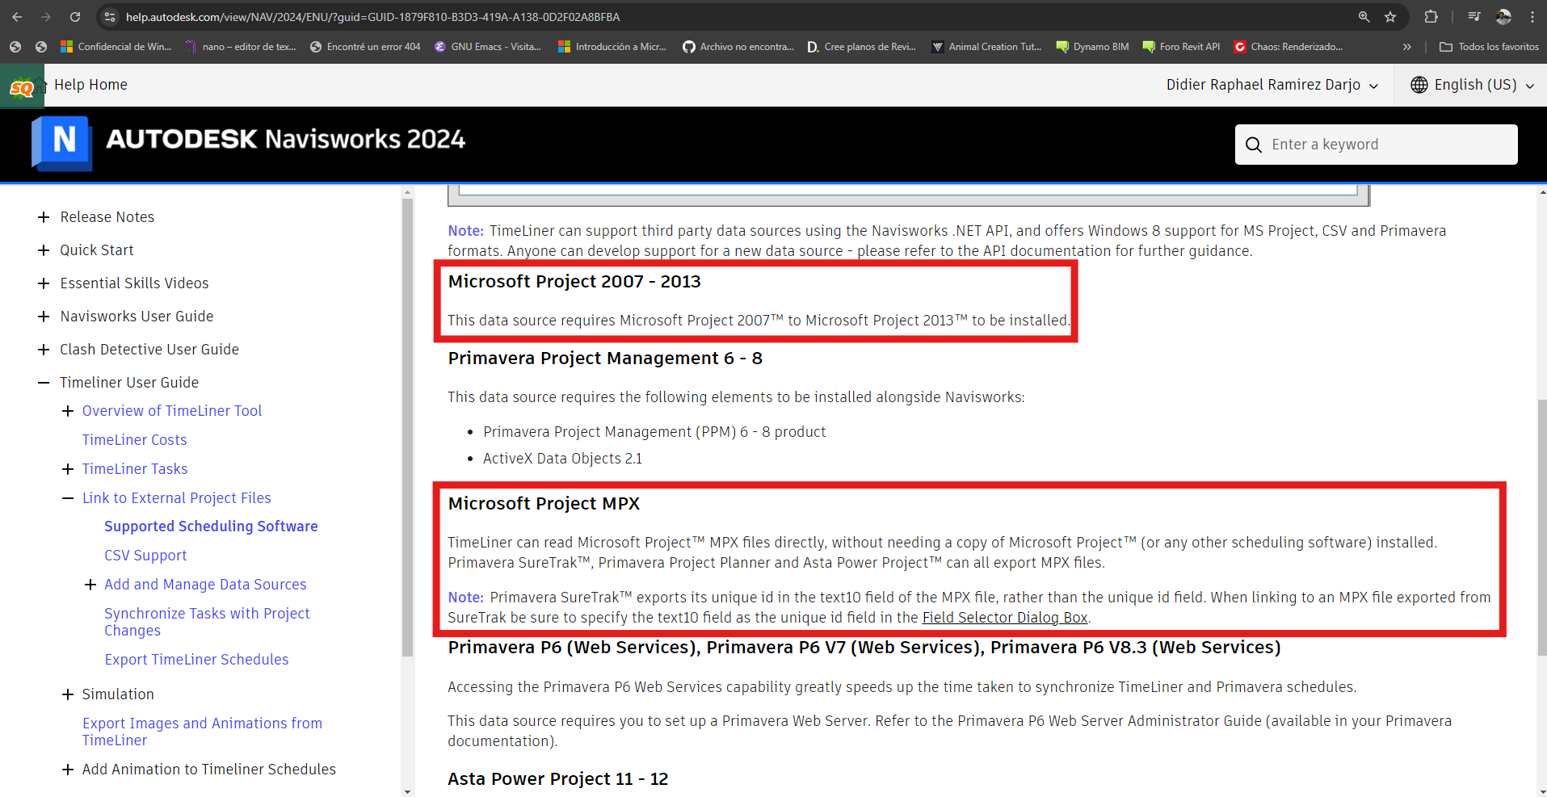The height and width of the screenshot is (797, 1547).
Task: Open the Todos los favoritos bookmarks folder
Action: [1489, 47]
